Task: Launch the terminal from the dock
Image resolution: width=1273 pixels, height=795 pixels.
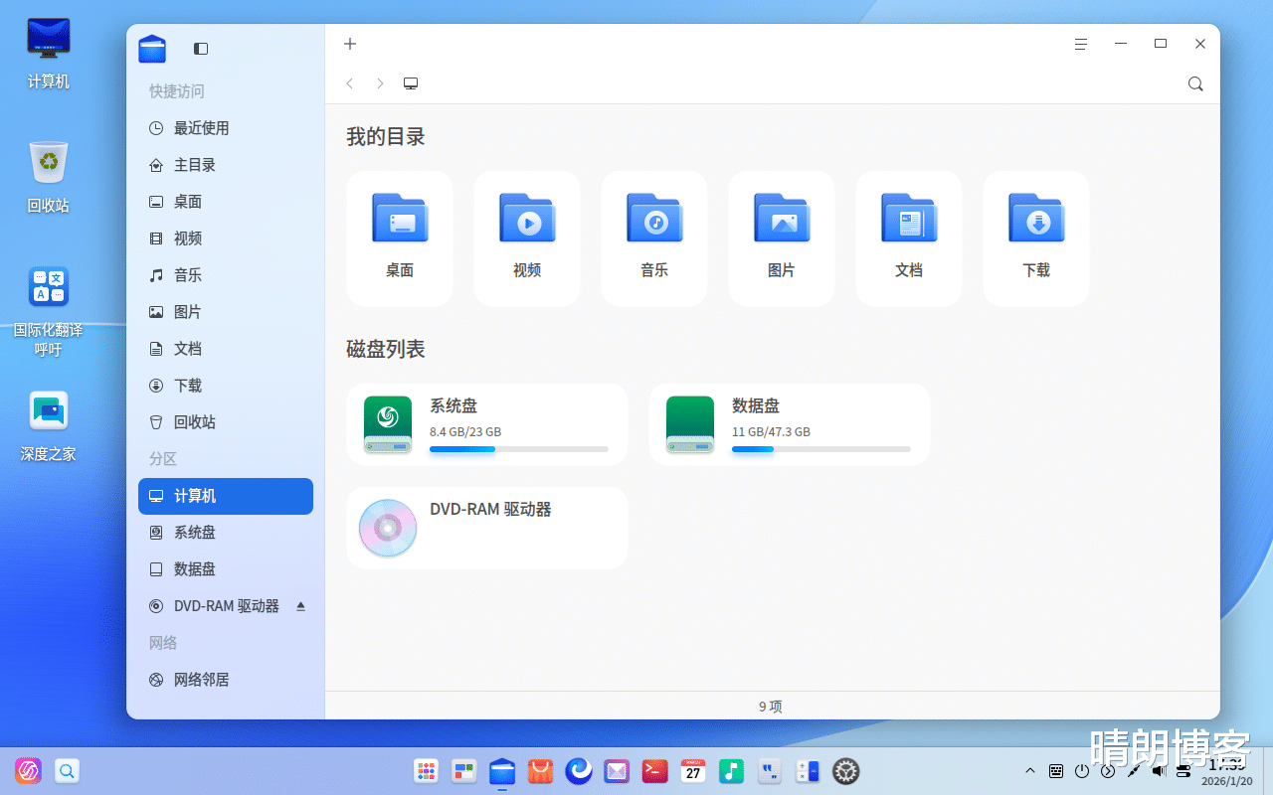Action: (x=655, y=770)
